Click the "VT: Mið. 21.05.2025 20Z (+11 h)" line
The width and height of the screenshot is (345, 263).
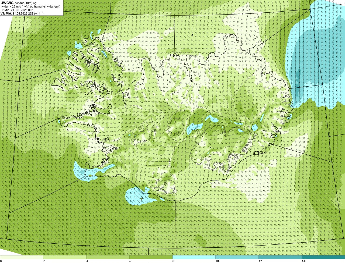pos(22,13)
